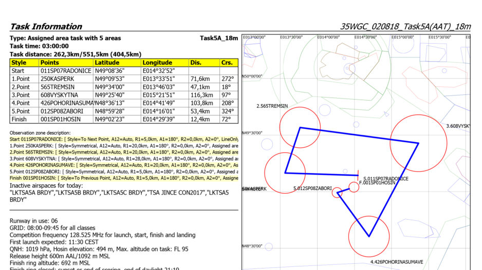The height and width of the screenshot is (270, 482).
Task: Click the S.011SP07RADONICE start label on map
Action: coord(385,178)
